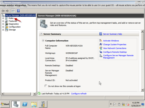This screenshot has height=108, width=145.
Task: Click the Server Manager Remote Management icon
Action: click(101, 56)
